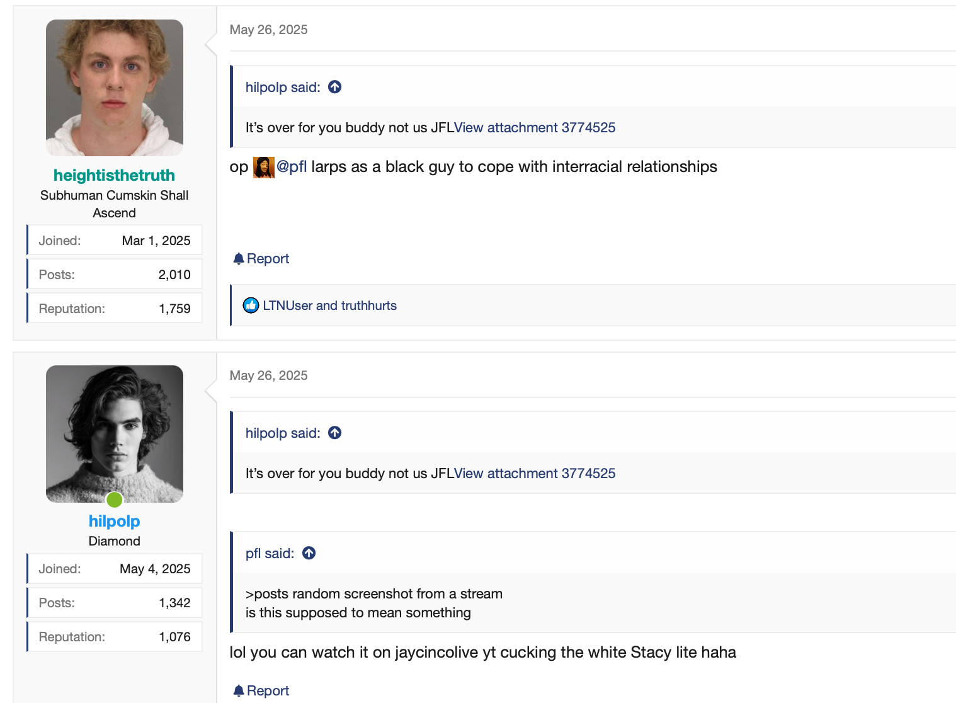The width and height of the screenshot is (956, 703).
Task: Click the up-arrow icon in second hilpolp quote
Action: [x=335, y=433]
